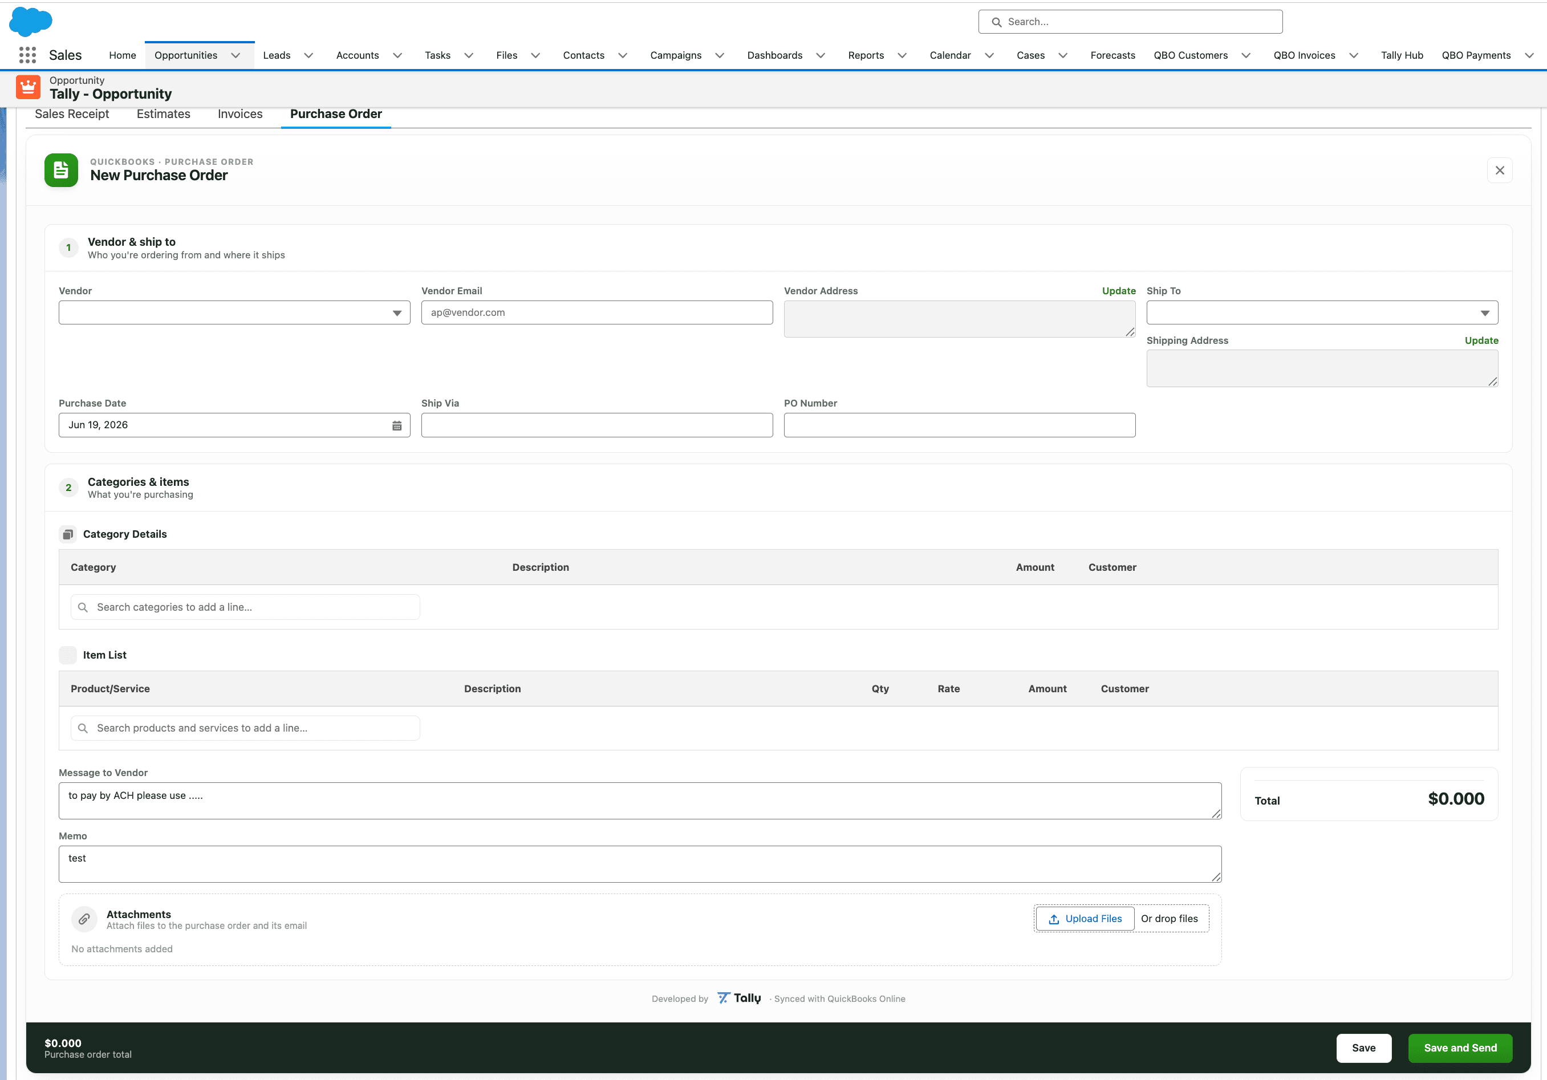Click the Category column header
This screenshot has height=1080, width=1547.
[x=93, y=567]
